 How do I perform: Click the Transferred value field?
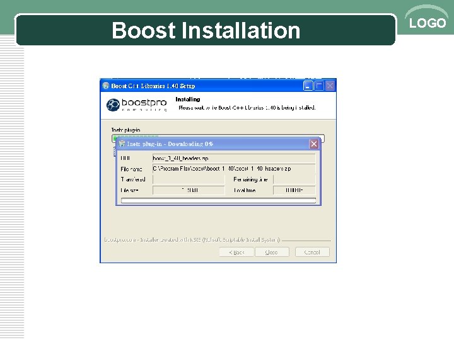pyautogui.click(x=189, y=179)
